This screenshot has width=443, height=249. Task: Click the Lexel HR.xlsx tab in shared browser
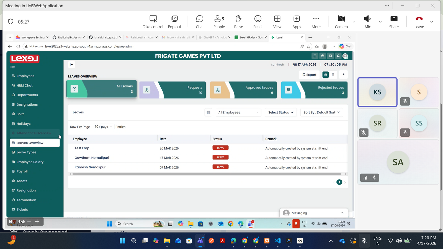point(251,37)
